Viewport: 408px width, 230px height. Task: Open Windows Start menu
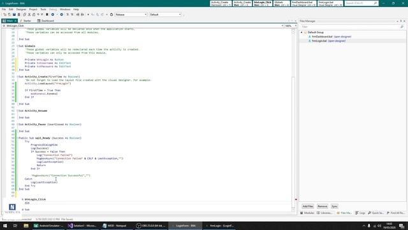(5, 226)
